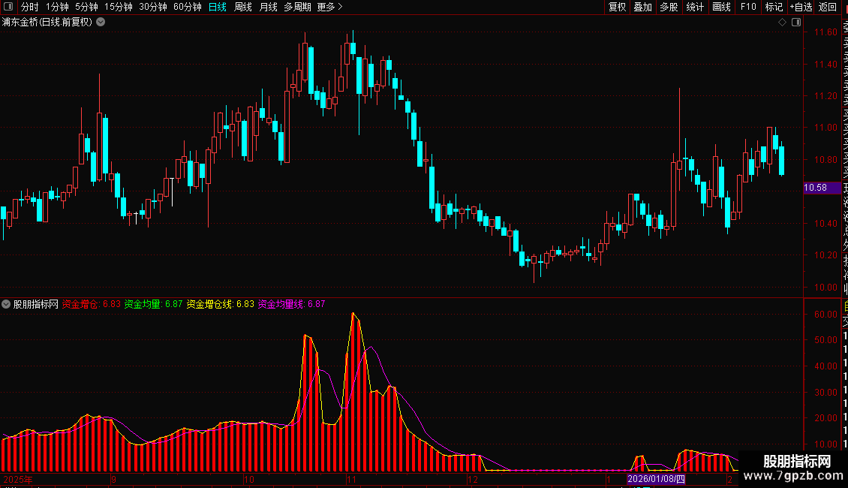Select the 30分钟 period

153,7
